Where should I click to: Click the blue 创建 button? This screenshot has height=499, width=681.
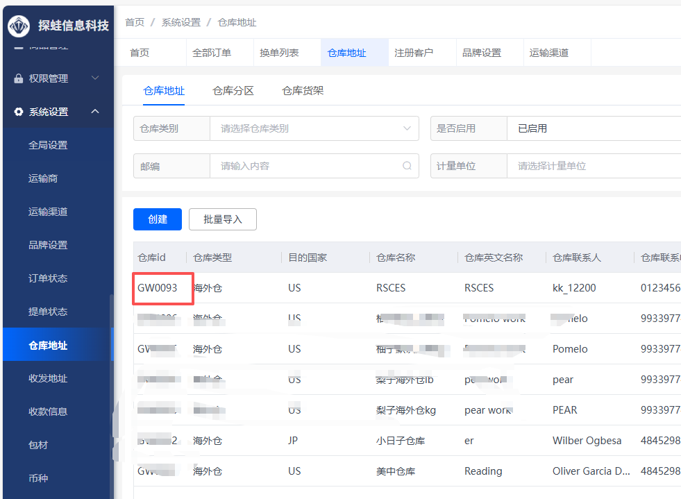(158, 219)
